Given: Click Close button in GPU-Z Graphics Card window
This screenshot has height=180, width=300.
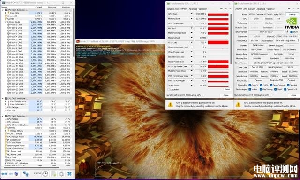Looking at the screenshot, I should click(293, 95).
